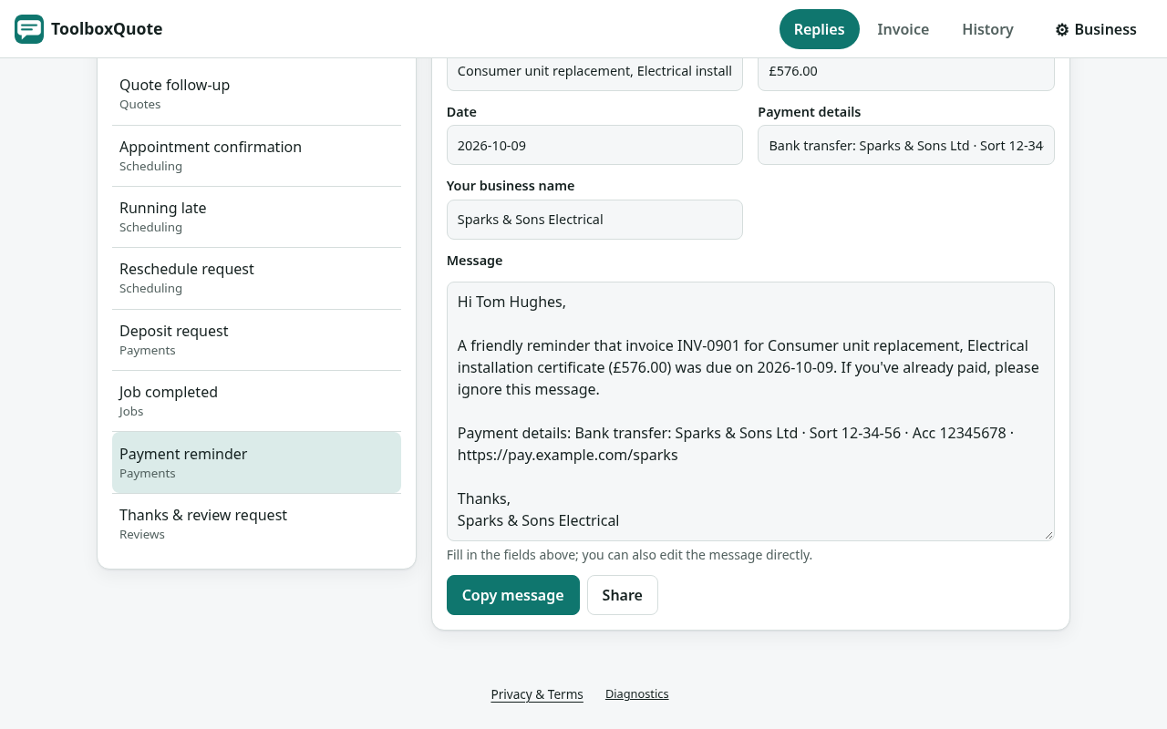Select the Running late template
1167x729 pixels.
click(x=256, y=217)
